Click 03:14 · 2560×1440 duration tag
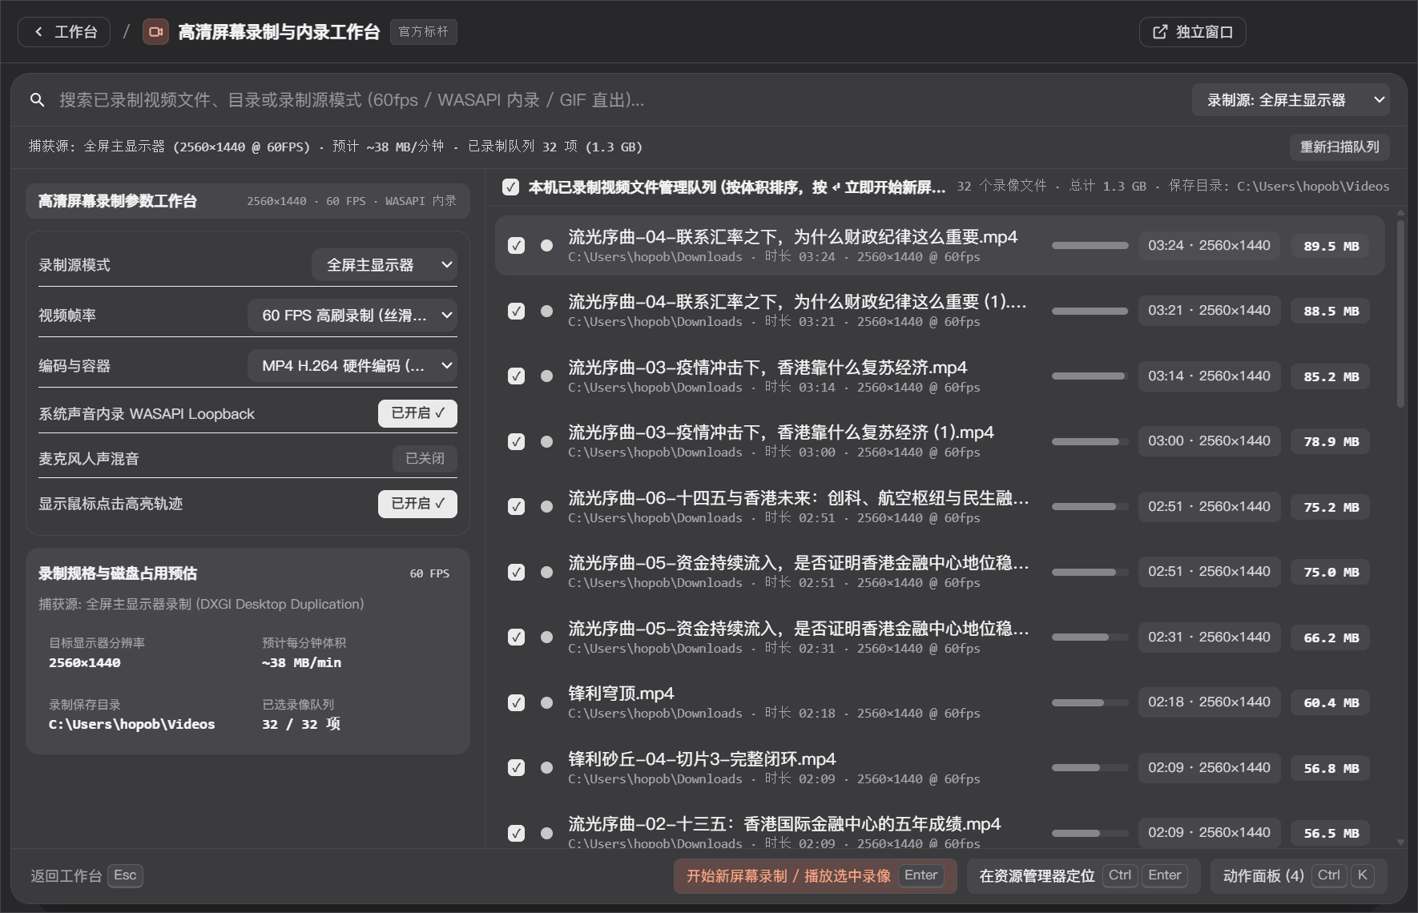 pyautogui.click(x=1209, y=376)
